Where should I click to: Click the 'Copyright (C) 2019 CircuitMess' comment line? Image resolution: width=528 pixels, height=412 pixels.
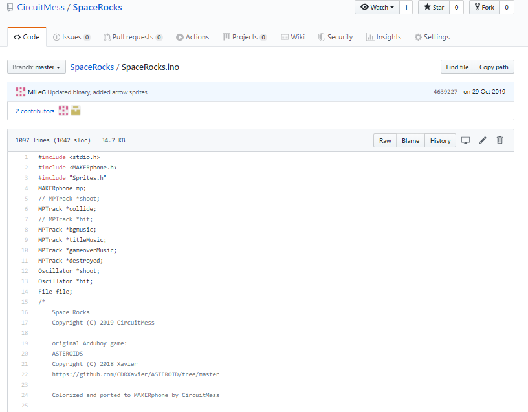[103, 323]
